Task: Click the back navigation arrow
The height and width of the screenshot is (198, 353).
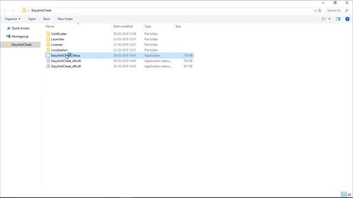Action: tap(6, 10)
